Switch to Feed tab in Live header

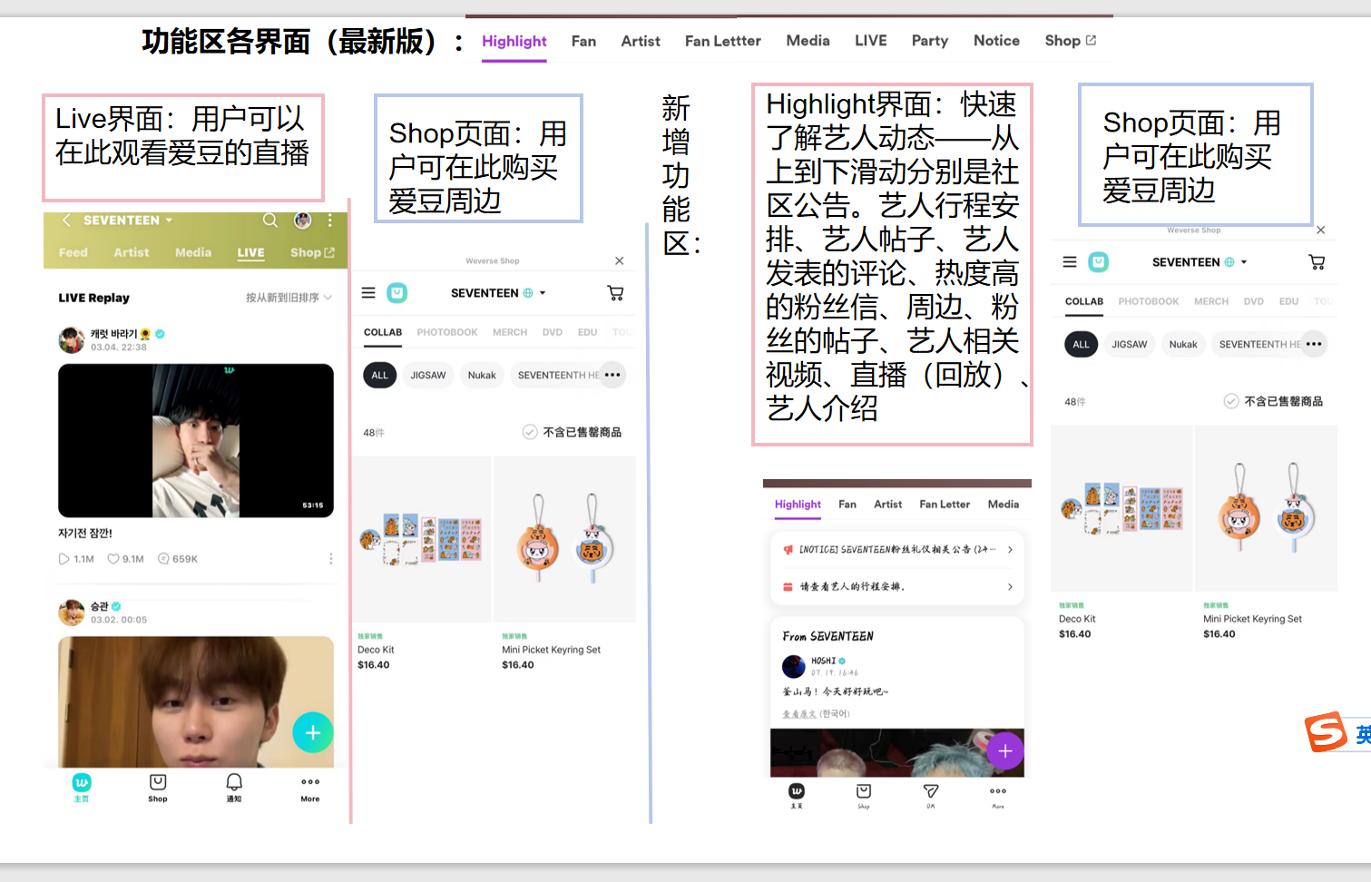coord(73,252)
